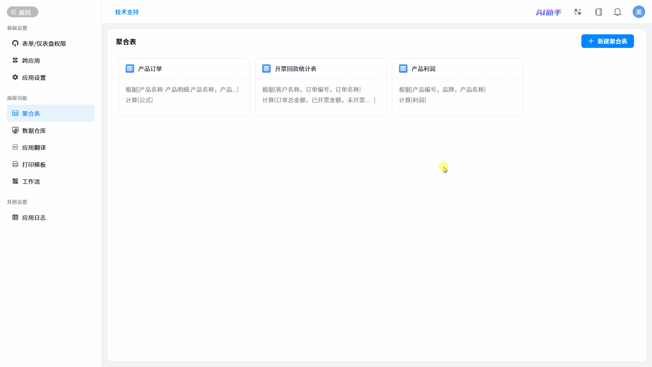Go back with the 返回 button

pyautogui.click(x=22, y=12)
